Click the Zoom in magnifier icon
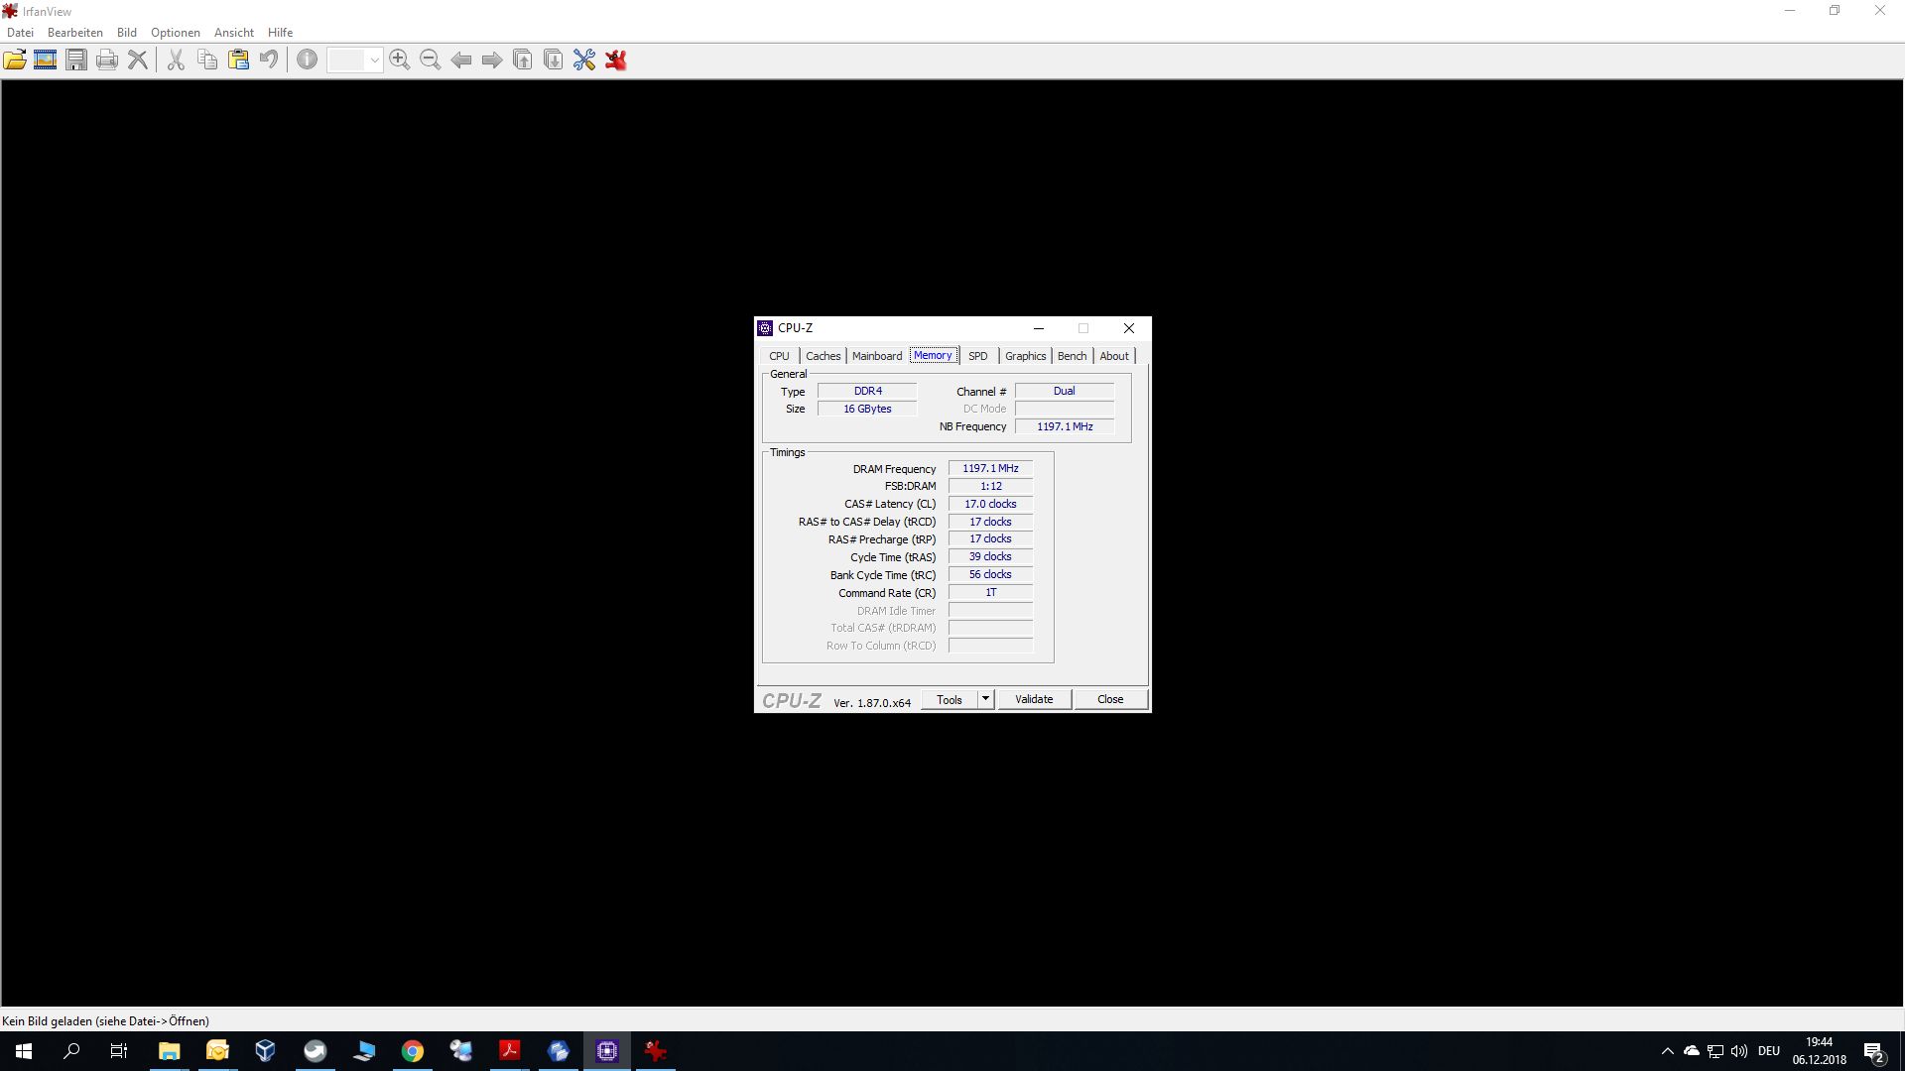This screenshot has width=1905, height=1071. point(399,60)
